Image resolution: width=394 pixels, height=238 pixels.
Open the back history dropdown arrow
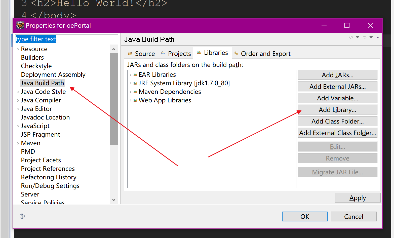[358, 37]
